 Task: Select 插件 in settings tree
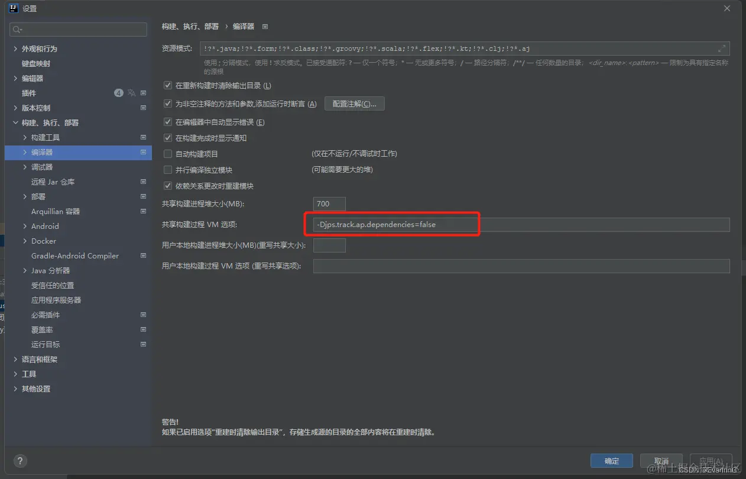(29, 93)
